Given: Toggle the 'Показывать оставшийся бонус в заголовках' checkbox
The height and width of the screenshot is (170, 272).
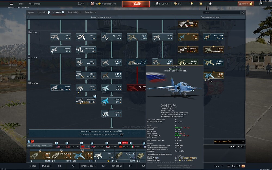Looking at the screenshot, I should [122, 135].
